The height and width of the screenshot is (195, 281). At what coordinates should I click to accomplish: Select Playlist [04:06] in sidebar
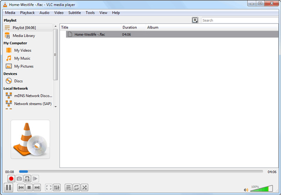click(x=28, y=28)
